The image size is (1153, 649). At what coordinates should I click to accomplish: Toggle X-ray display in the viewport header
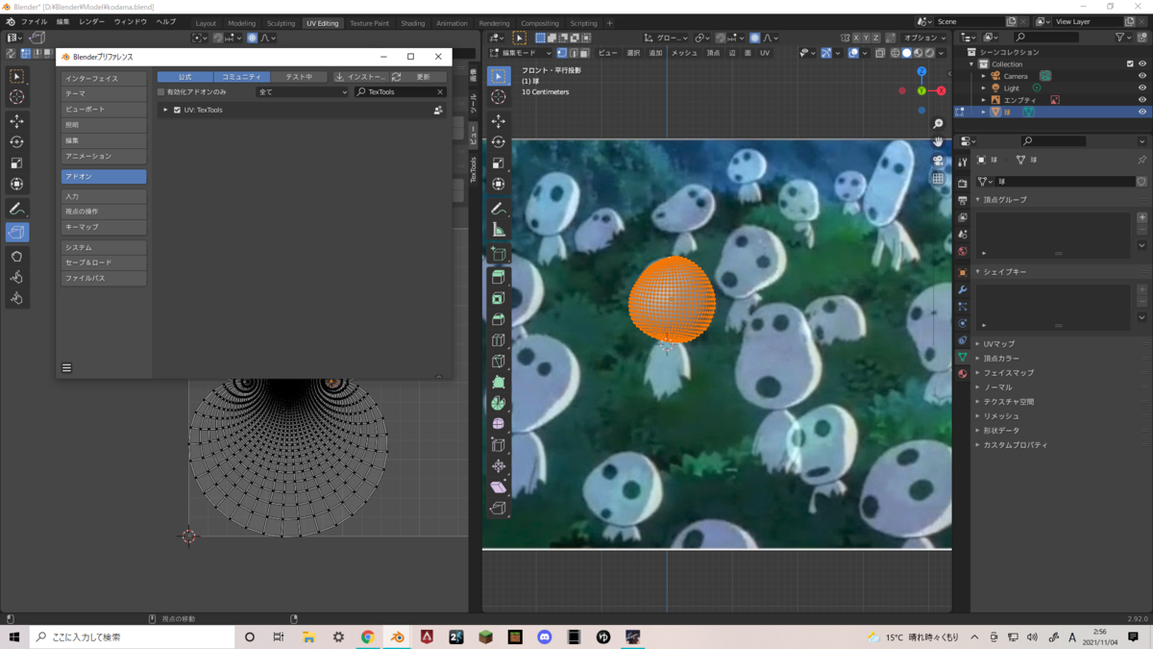[880, 53]
